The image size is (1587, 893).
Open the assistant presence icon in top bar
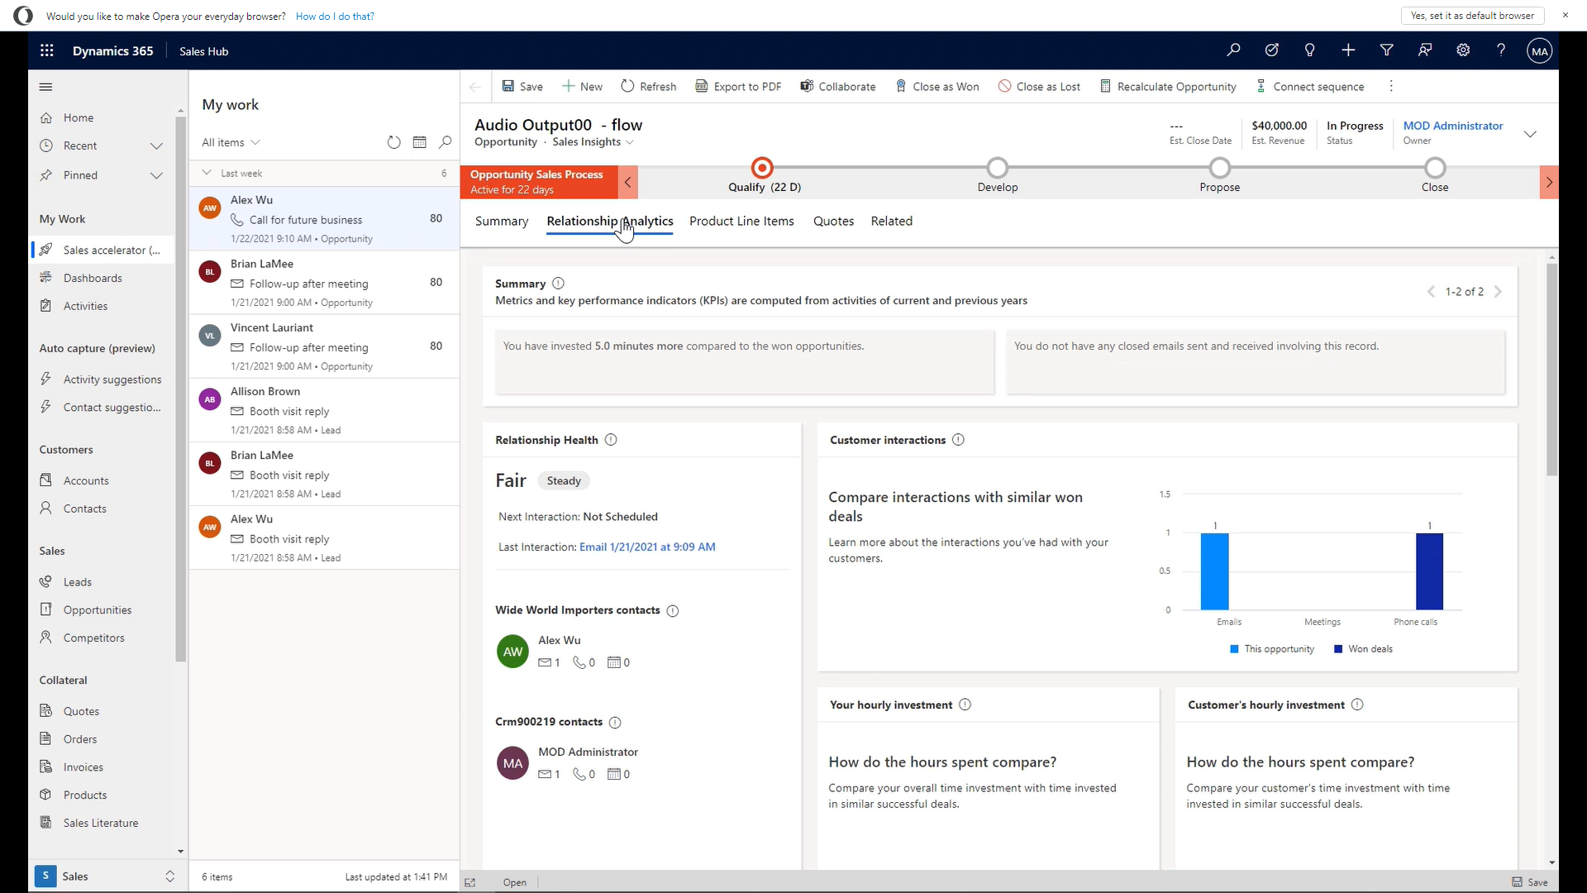[x=1425, y=50]
